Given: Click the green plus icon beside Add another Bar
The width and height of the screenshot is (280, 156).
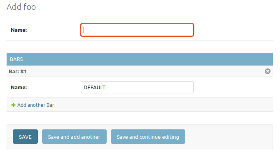Looking at the screenshot, I should coord(13,105).
